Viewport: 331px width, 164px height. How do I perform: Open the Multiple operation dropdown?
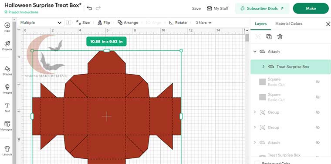pyautogui.click(x=41, y=23)
